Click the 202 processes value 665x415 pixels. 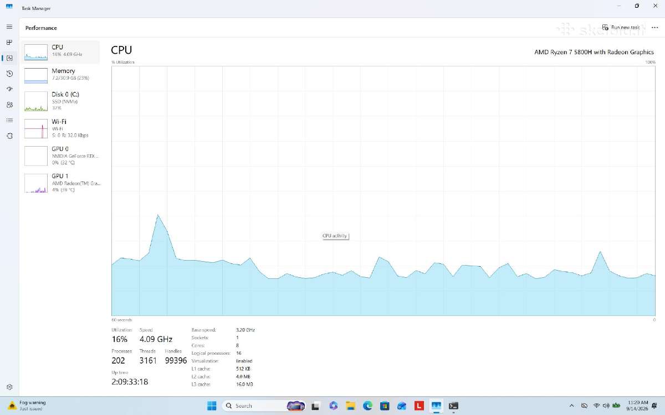tap(118, 360)
